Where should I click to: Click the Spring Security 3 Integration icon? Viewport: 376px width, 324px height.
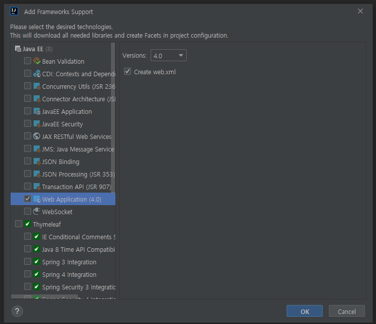(37, 286)
